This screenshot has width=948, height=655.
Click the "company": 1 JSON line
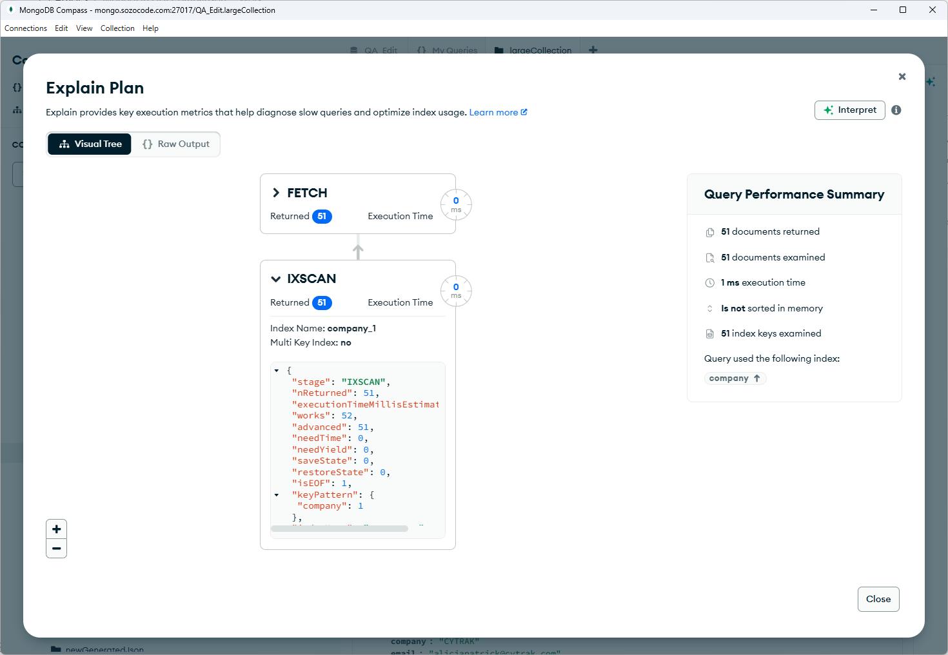click(x=330, y=506)
